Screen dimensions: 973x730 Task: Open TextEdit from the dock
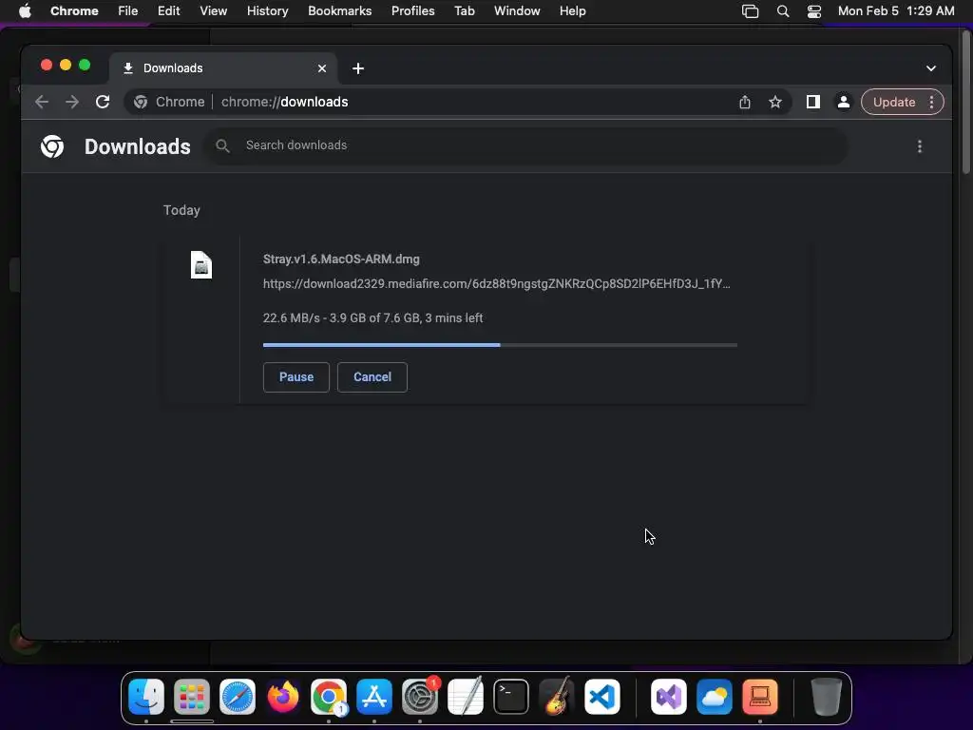pos(466,697)
